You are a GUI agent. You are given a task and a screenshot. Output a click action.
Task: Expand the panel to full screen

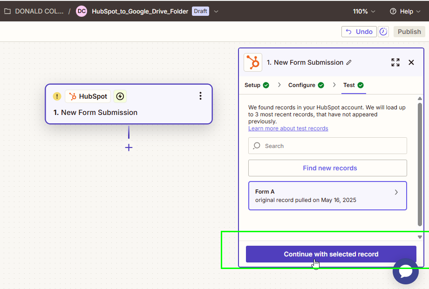coord(395,62)
